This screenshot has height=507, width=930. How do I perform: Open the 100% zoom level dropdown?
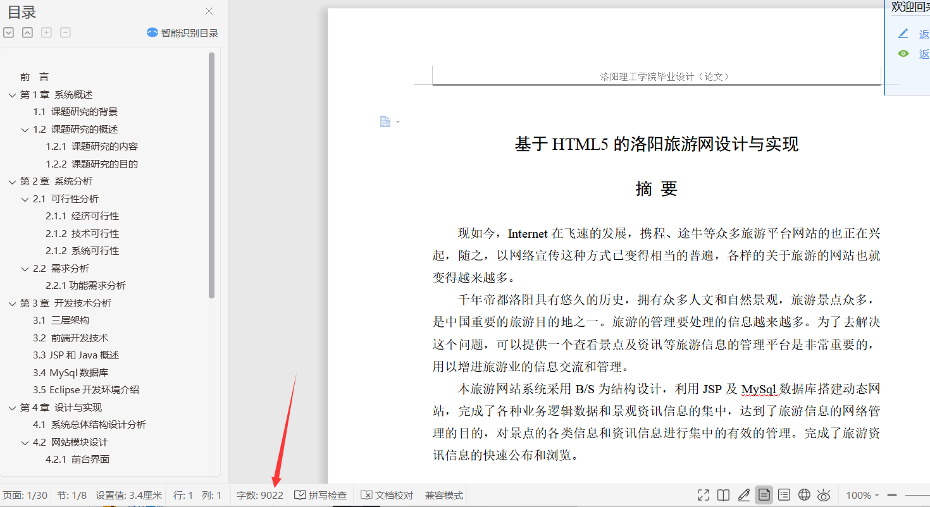click(863, 495)
